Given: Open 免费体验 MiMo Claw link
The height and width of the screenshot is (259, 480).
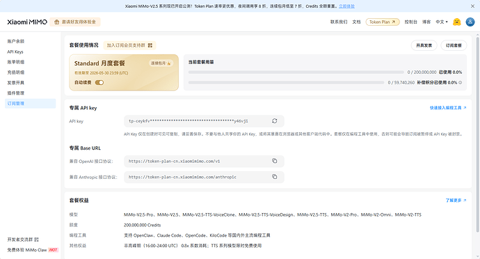Looking at the screenshot, I should point(33,250).
